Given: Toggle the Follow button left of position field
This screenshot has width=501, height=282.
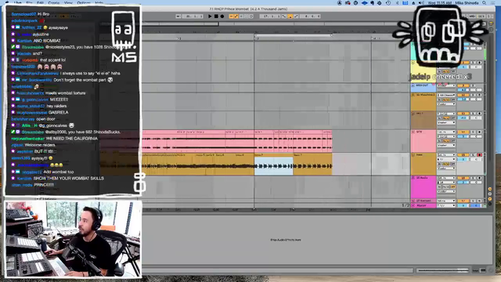Looking at the screenshot, I should tap(178, 16).
